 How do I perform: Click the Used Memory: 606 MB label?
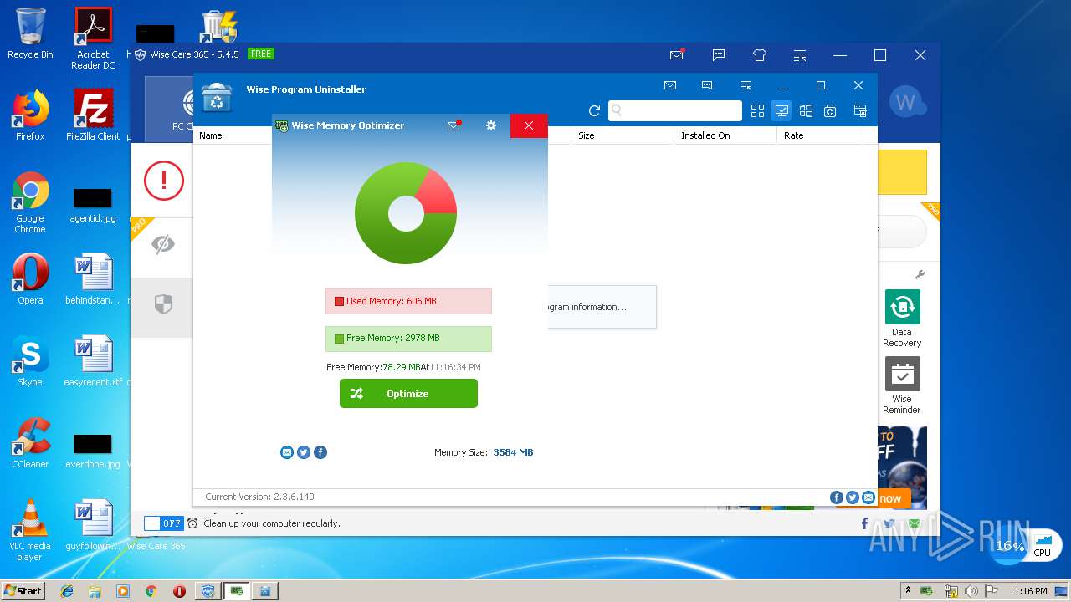tap(408, 301)
